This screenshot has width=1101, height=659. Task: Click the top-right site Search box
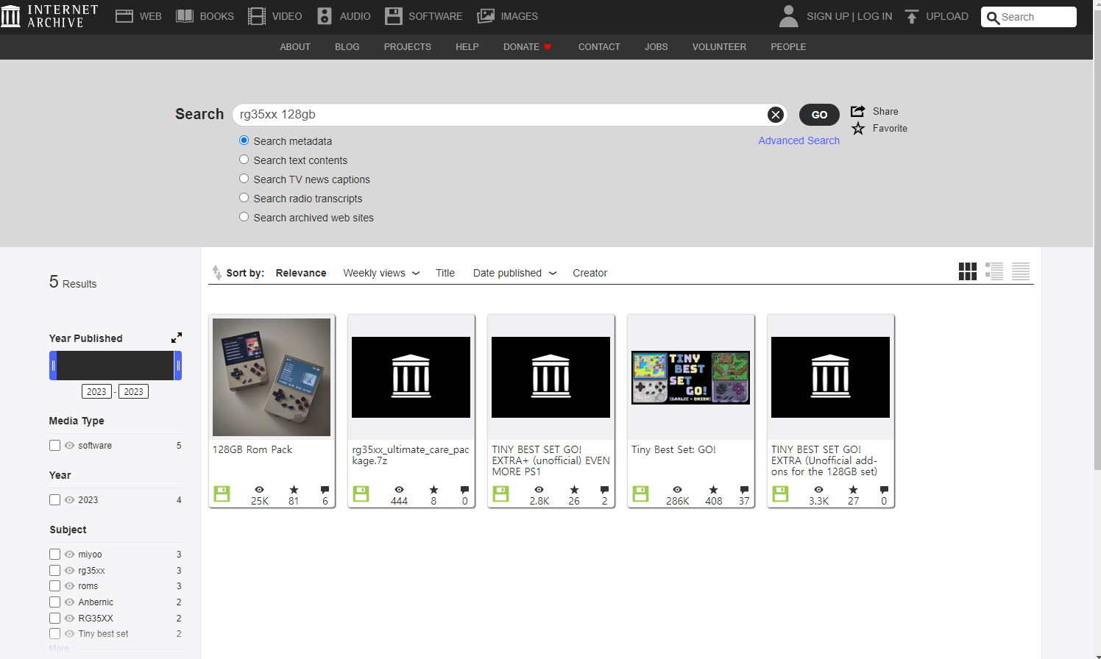[x=1029, y=17]
